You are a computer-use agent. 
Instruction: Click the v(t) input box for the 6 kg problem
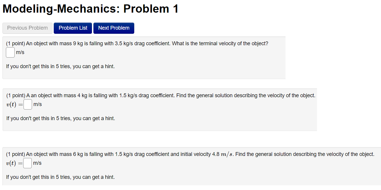(27, 163)
